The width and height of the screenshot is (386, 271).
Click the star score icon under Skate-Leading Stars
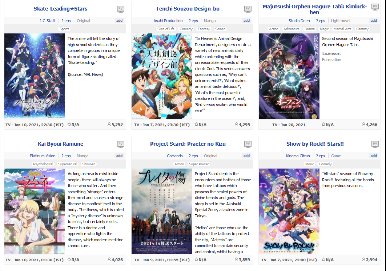click(x=69, y=124)
